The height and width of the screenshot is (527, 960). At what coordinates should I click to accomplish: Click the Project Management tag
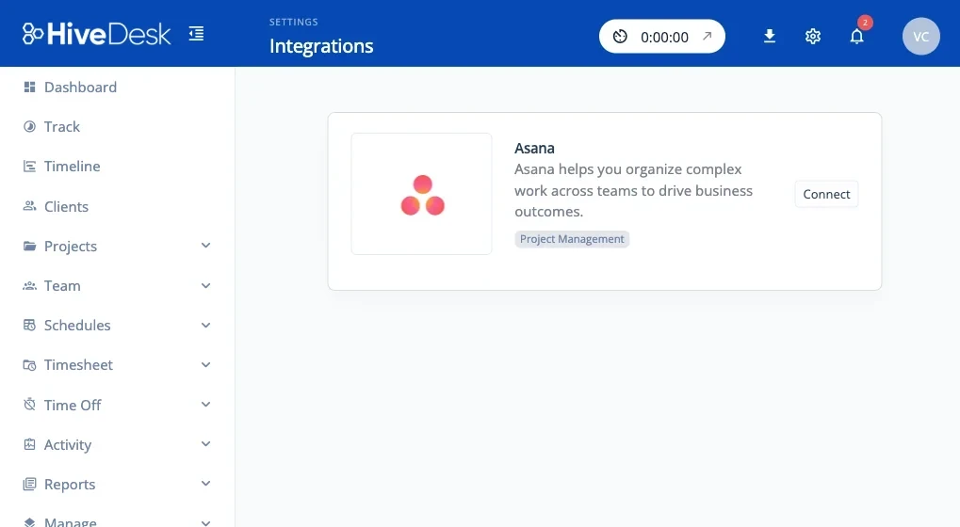[572, 239]
